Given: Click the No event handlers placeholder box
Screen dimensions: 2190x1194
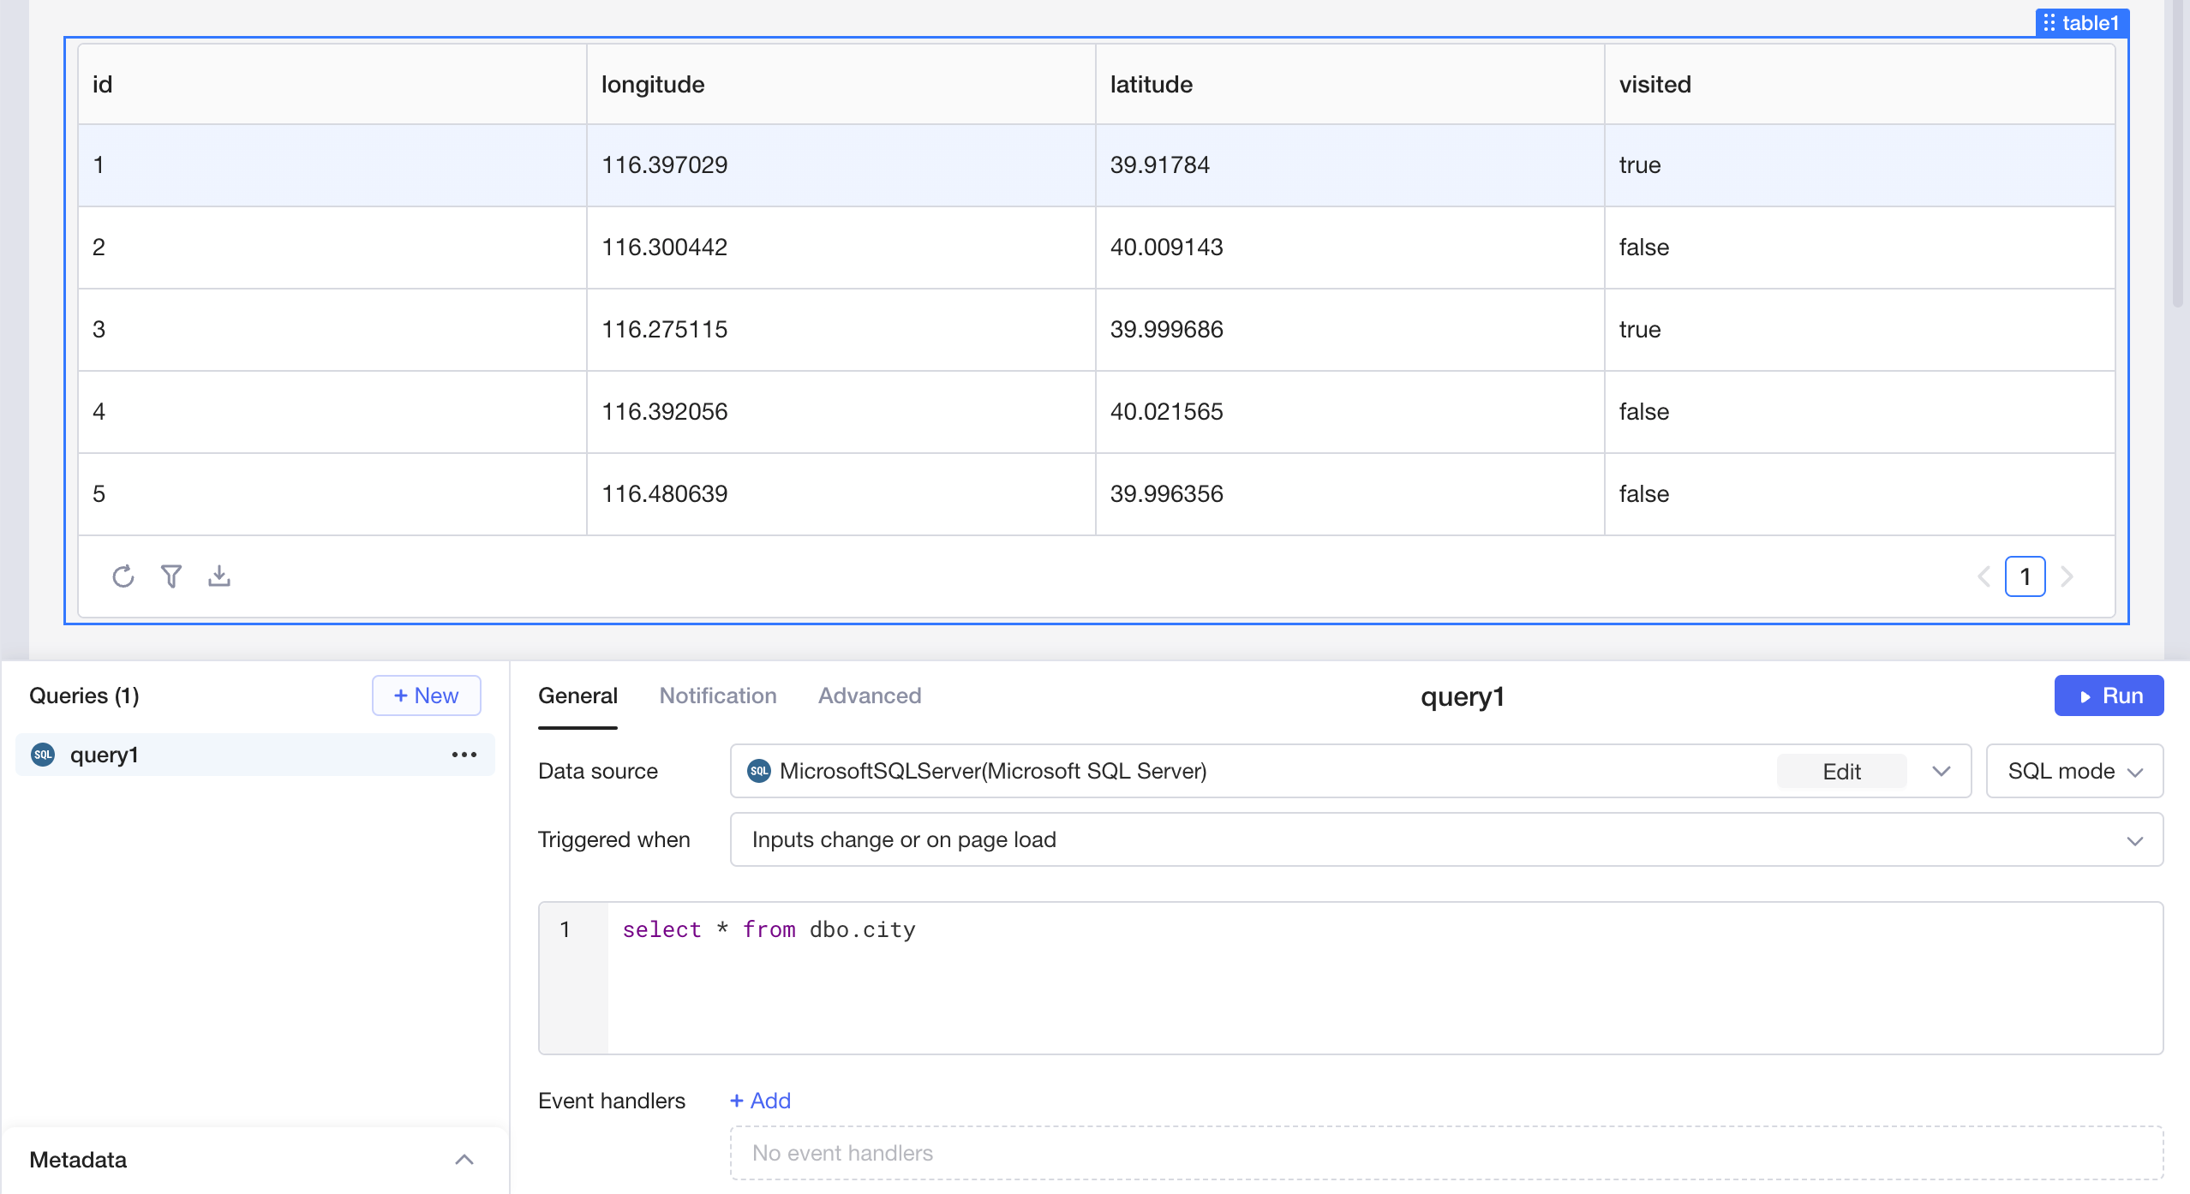Looking at the screenshot, I should point(1446,1153).
